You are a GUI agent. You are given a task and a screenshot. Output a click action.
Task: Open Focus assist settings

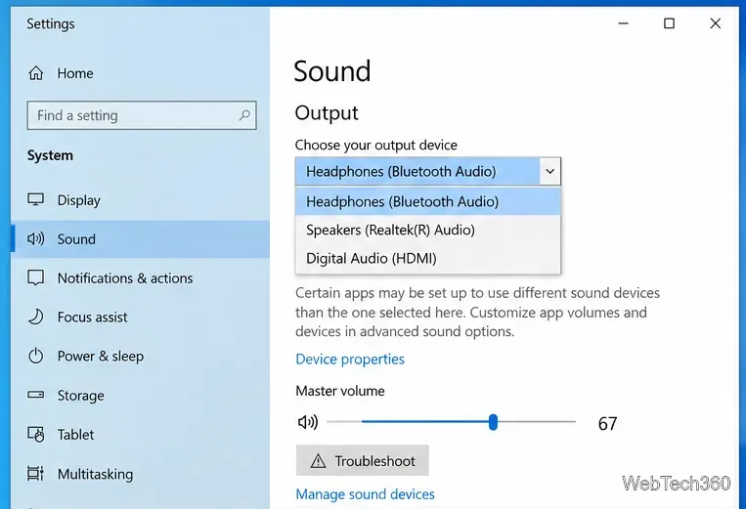coord(141,317)
